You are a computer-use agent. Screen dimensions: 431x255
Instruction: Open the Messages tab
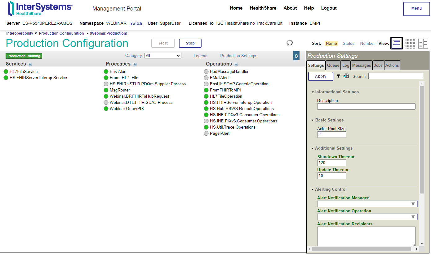pyautogui.click(x=361, y=65)
